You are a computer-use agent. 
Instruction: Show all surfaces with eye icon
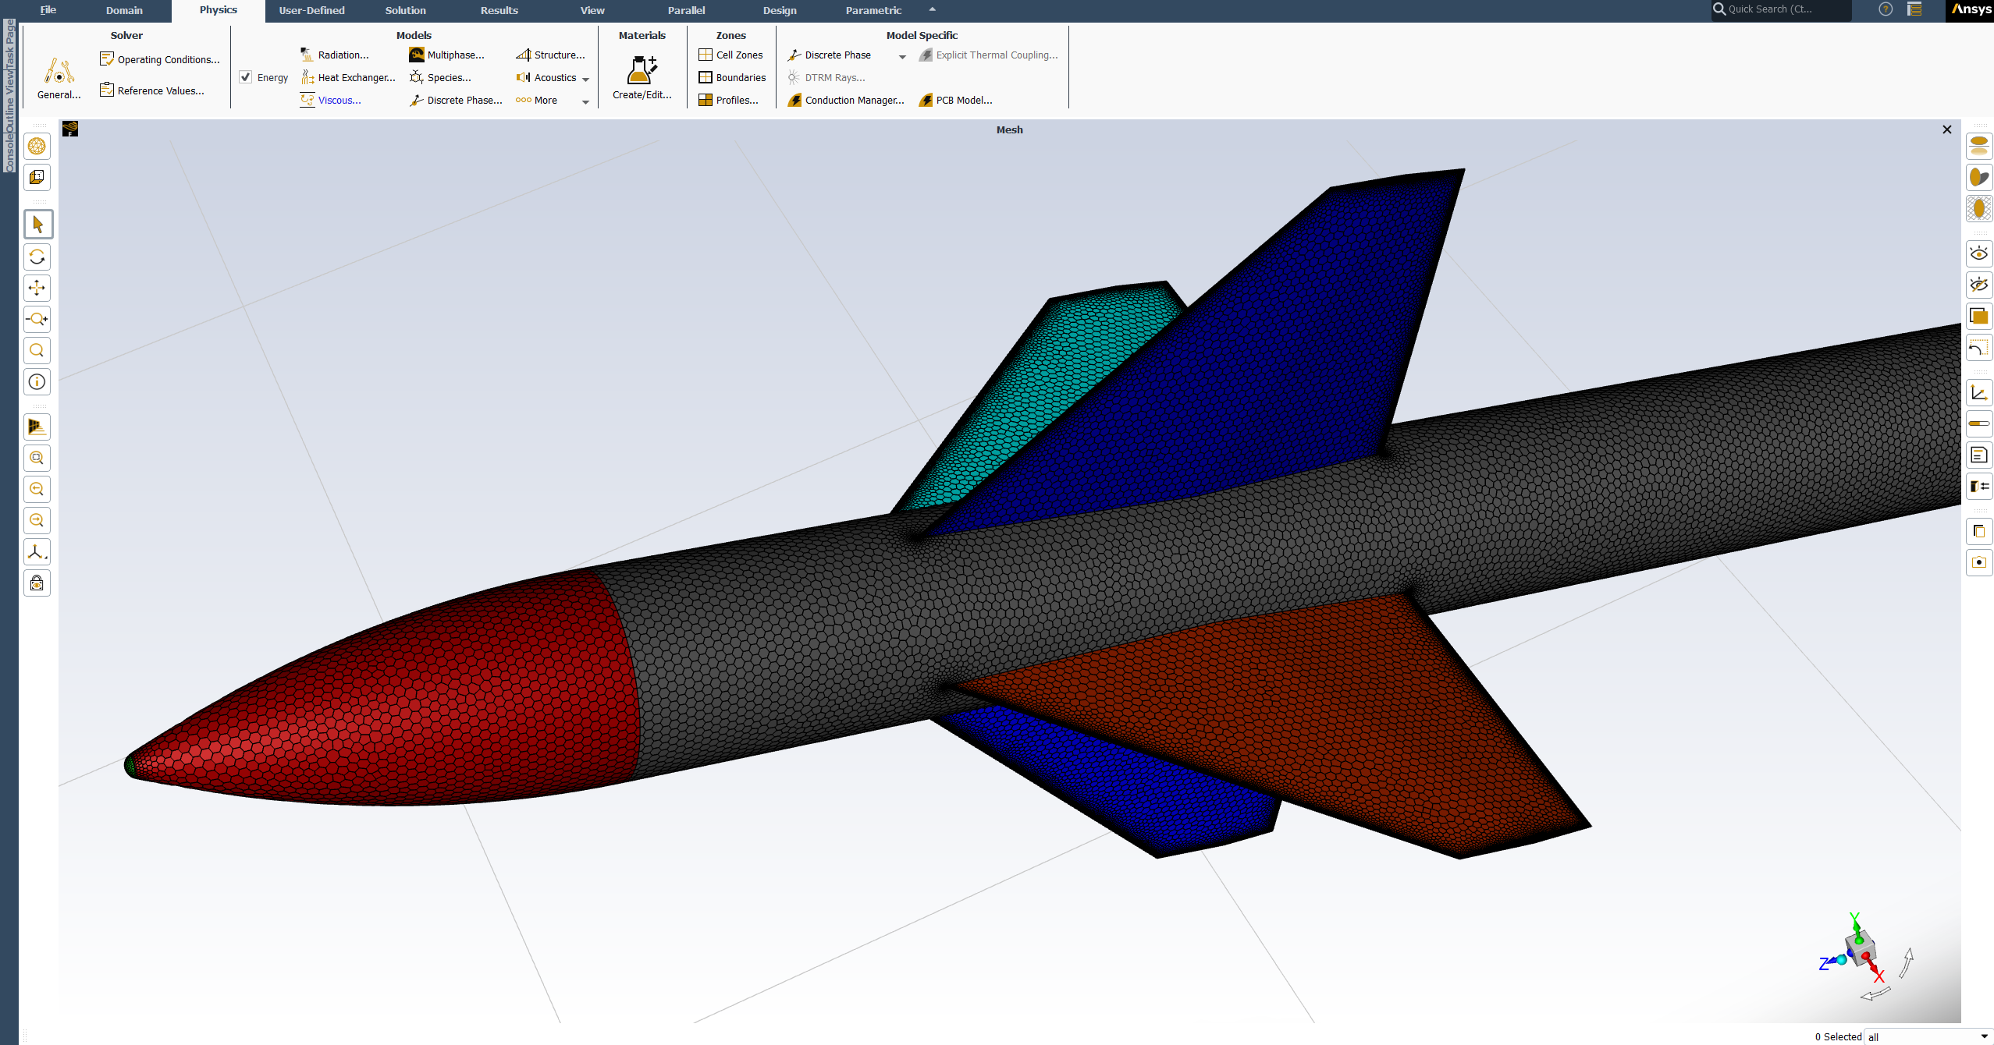click(1979, 253)
